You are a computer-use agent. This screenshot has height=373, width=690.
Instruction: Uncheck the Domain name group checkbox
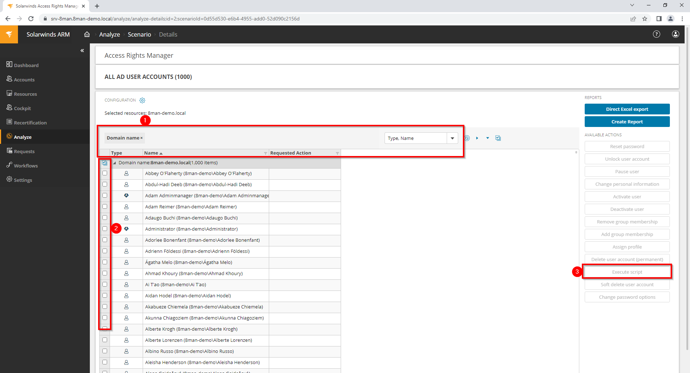(x=105, y=162)
